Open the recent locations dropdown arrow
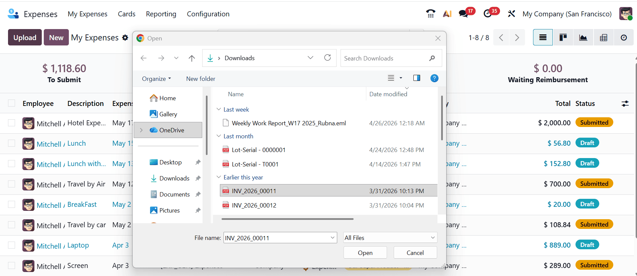The width and height of the screenshot is (637, 276). pyautogui.click(x=176, y=58)
